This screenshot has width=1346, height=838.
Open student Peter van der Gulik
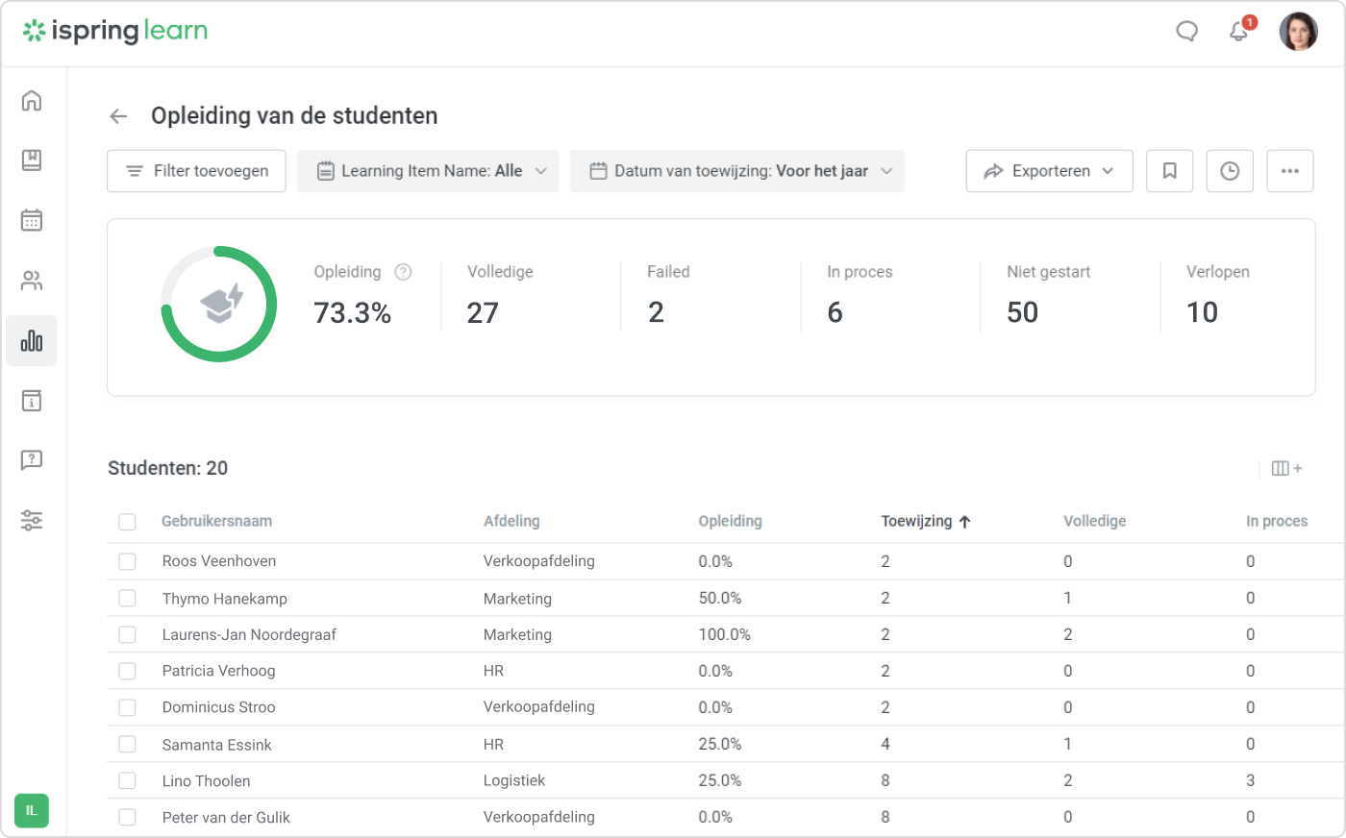point(226,818)
